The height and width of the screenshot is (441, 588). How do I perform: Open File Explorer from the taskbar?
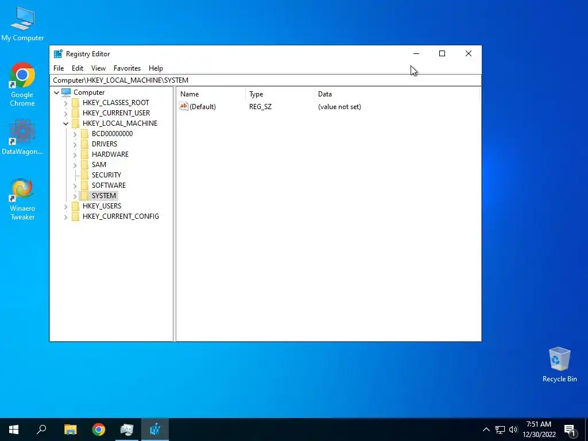click(x=70, y=430)
